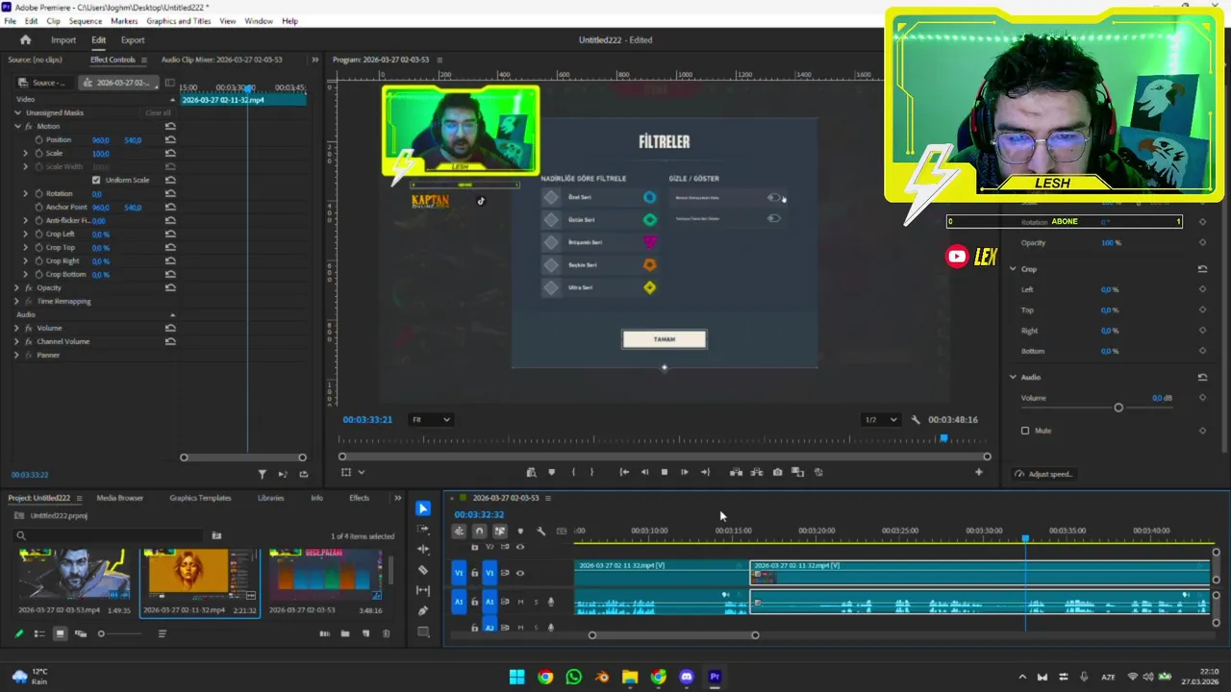The height and width of the screenshot is (692, 1231).
Task: Toggle animation stopwatch for Scale
Action: 39,154
